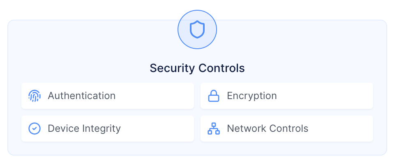Click the light blue Security Controls panel background
This screenshot has width=397, height=167.
pos(82,49)
